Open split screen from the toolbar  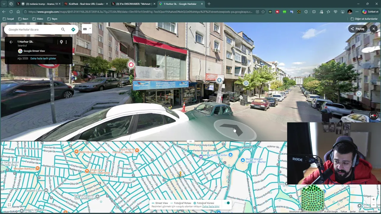pyautogui.click(x=314, y=12)
